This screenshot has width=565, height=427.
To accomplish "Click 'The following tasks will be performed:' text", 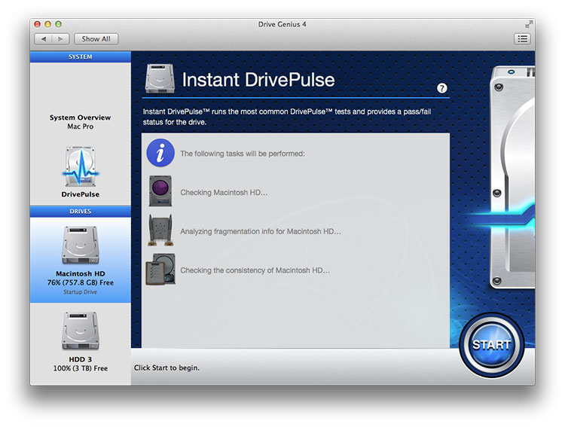I will (x=243, y=154).
